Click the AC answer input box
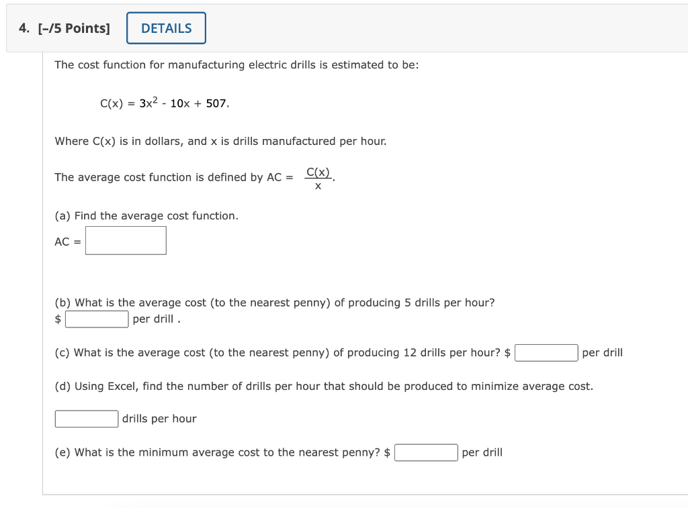The image size is (688, 508). pyautogui.click(x=126, y=240)
